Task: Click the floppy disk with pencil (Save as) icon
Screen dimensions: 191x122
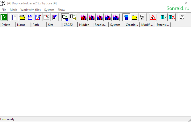Action: (x=38, y=17)
